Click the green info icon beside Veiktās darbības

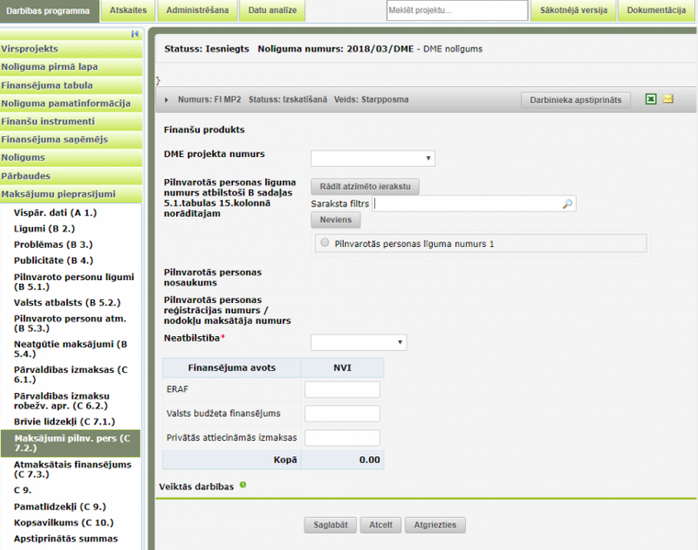(x=243, y=485)
